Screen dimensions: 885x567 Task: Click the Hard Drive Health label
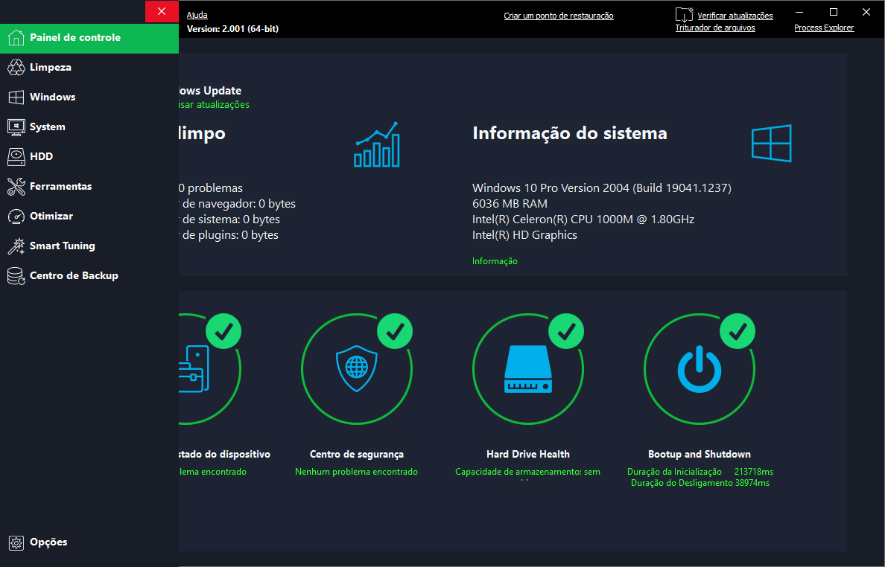[527, 455]
